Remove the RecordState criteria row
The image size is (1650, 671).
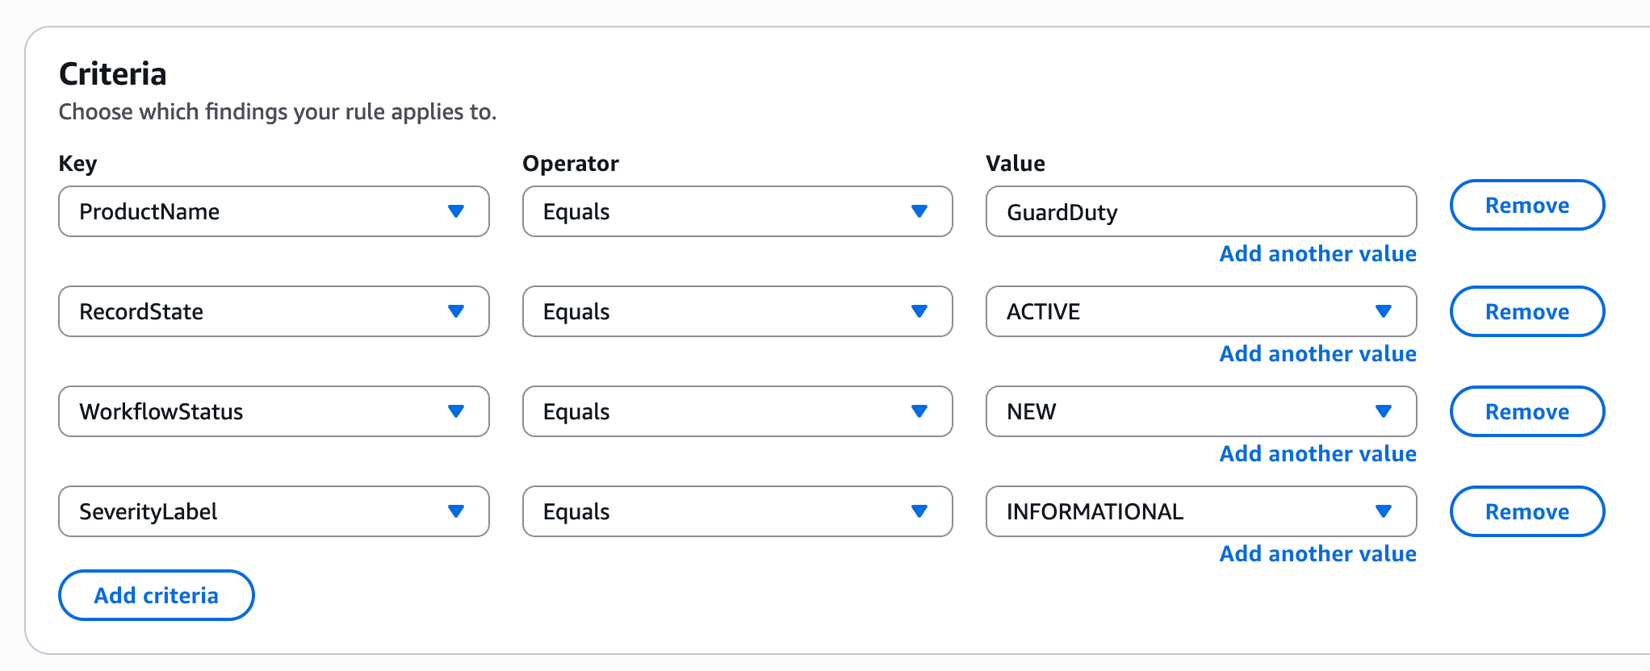(1526, 311)
